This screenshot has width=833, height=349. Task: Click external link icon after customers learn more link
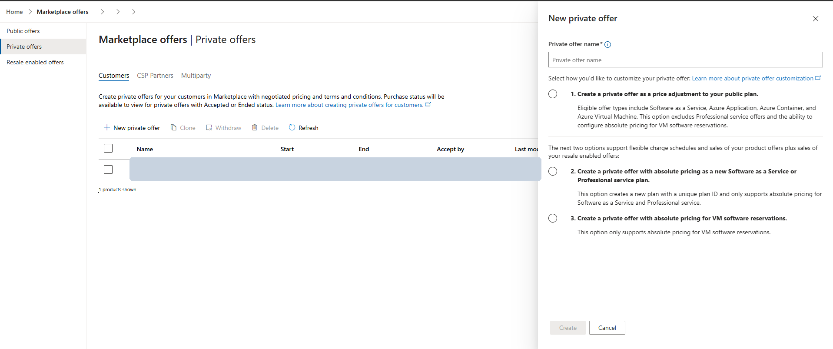click(428, 104)
